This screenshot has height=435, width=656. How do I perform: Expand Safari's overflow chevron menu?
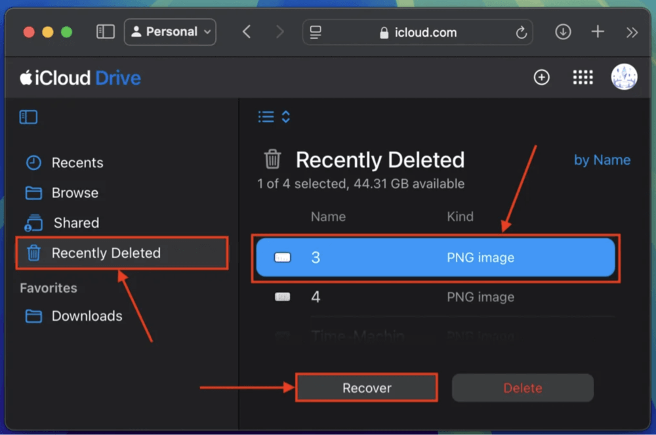(631, 31)
